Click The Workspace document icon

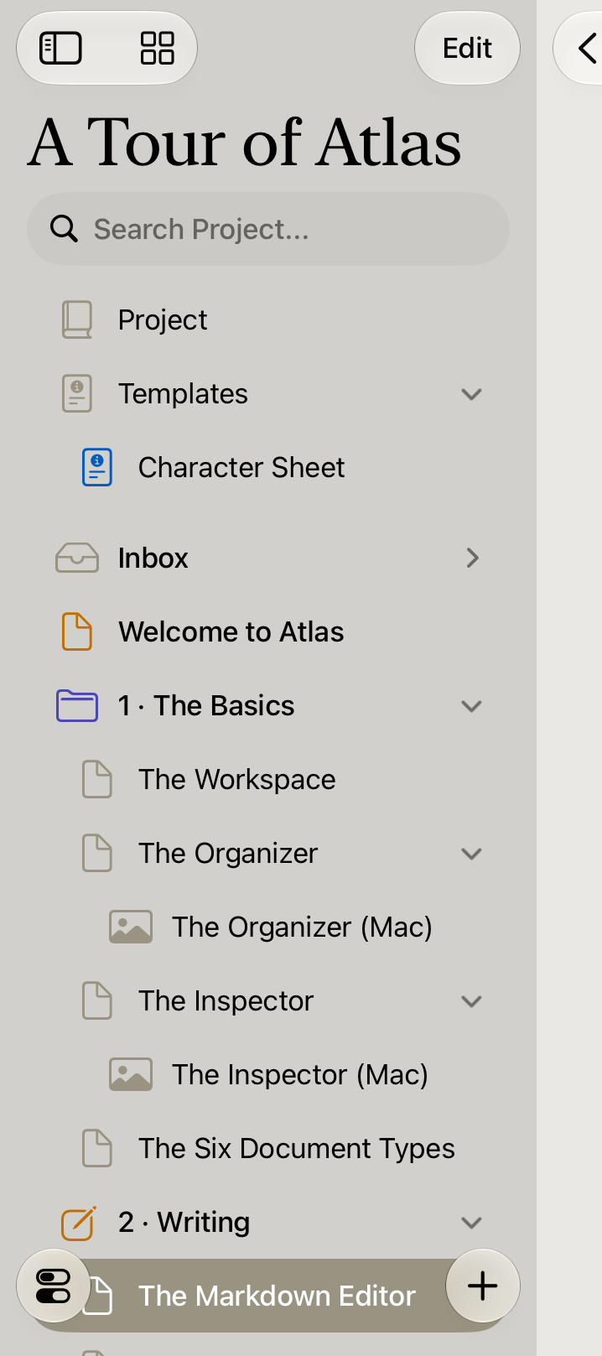(97, 779)
